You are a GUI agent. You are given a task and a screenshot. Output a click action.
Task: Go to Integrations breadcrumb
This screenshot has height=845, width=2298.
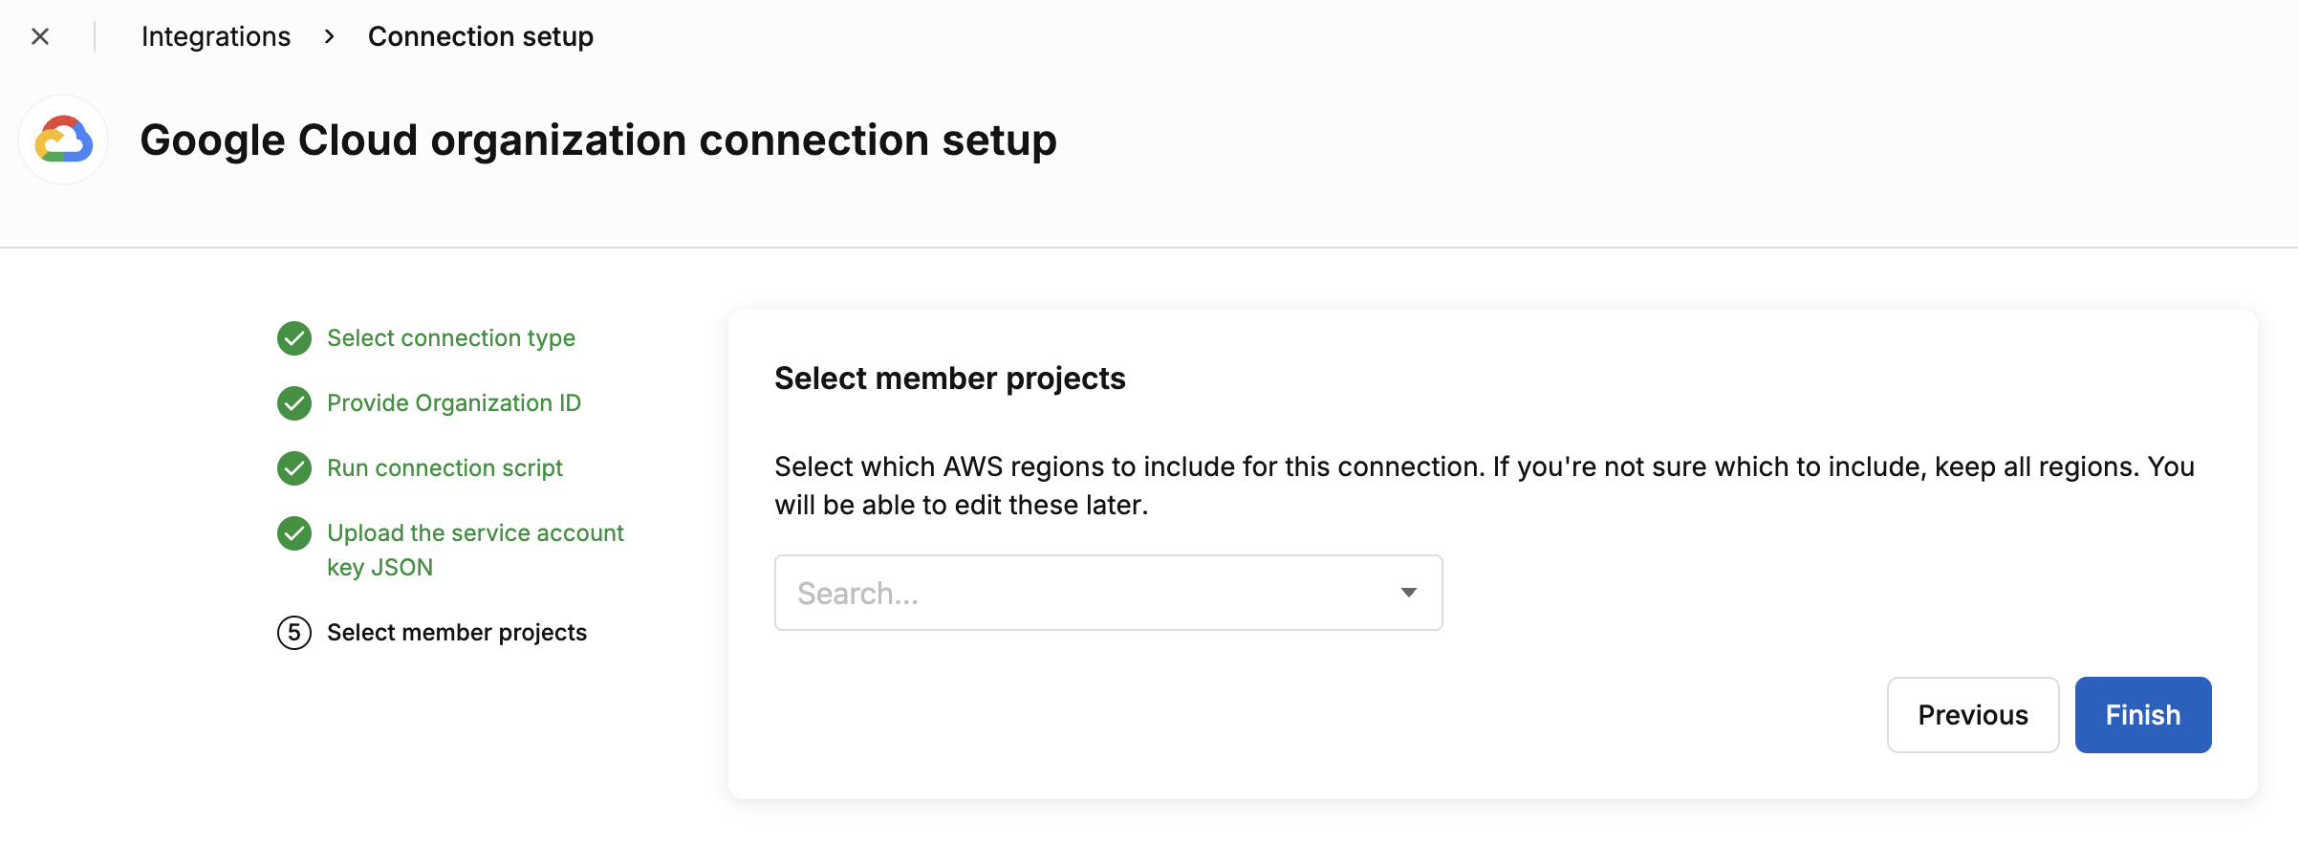(216, 36)
